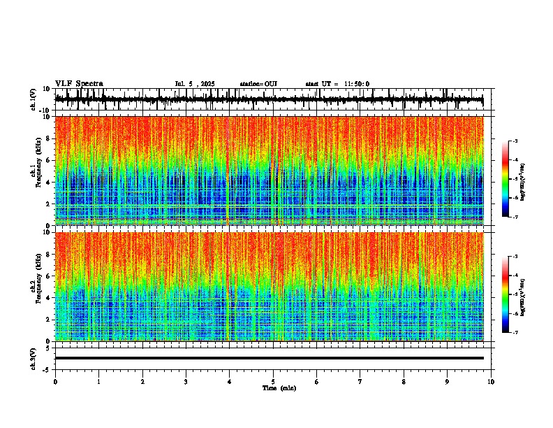Click the 5 tick on ch.3(V) axis
Viewport: 553px width, 428px height.
(x=49, y=348)
